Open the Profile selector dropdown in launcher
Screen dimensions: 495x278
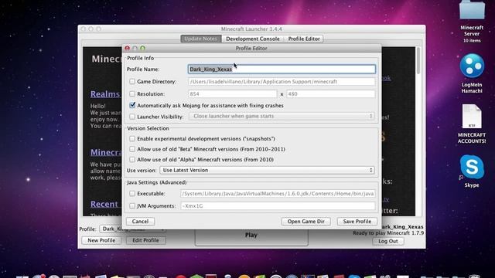[132, 229]
